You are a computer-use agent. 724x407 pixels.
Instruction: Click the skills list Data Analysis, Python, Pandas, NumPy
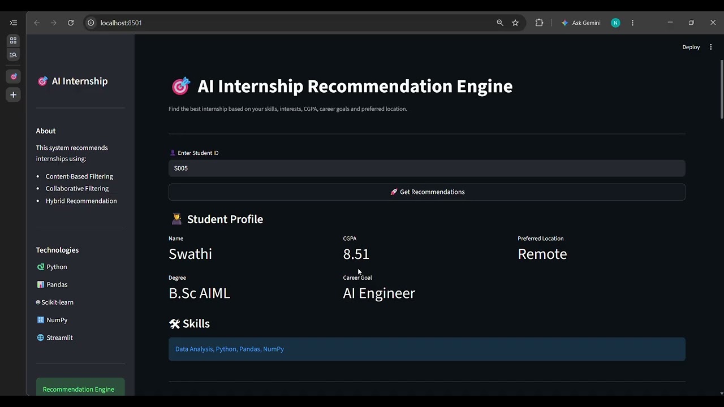230,349
